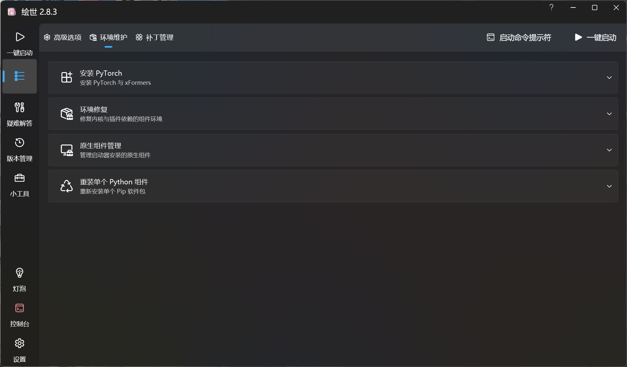Expand the 安装 PyTorch section chevron

click(x=609, y=78)
